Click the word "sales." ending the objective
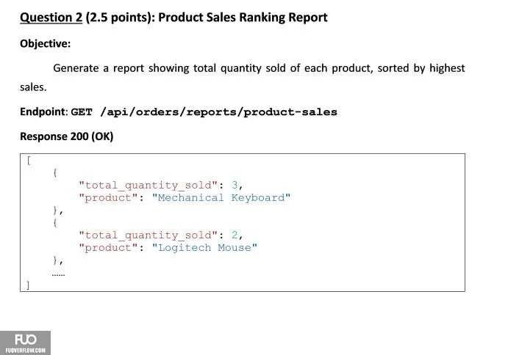Screen dimensions: 508x355 pyautogui.click(x=33, y=87)
